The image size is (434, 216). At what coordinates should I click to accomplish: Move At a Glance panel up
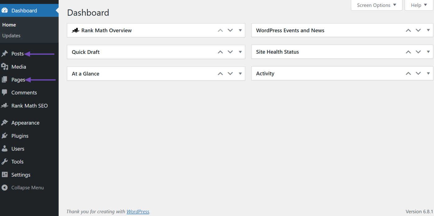[220, 74]
